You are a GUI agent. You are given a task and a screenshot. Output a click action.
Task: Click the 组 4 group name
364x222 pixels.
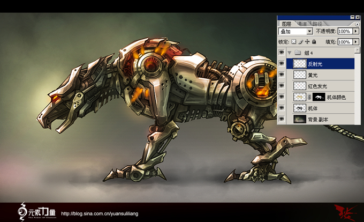(308, 53)
